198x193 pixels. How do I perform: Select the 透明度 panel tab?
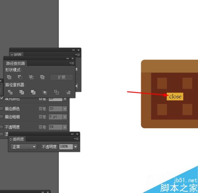[17, 139]
